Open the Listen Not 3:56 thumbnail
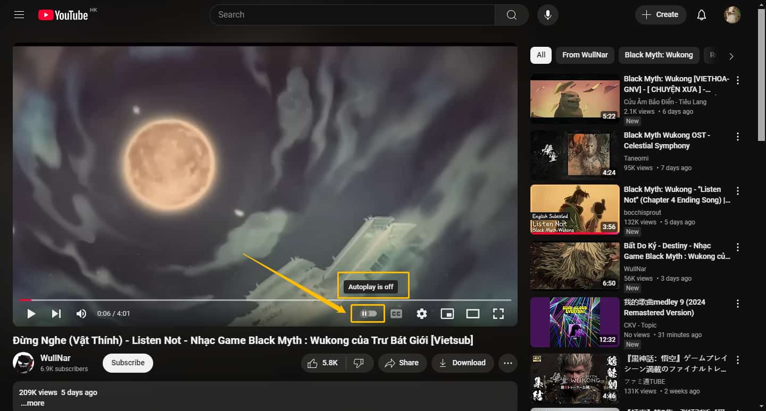Screen dimensions: 766x411 click(x=575, y=209)
